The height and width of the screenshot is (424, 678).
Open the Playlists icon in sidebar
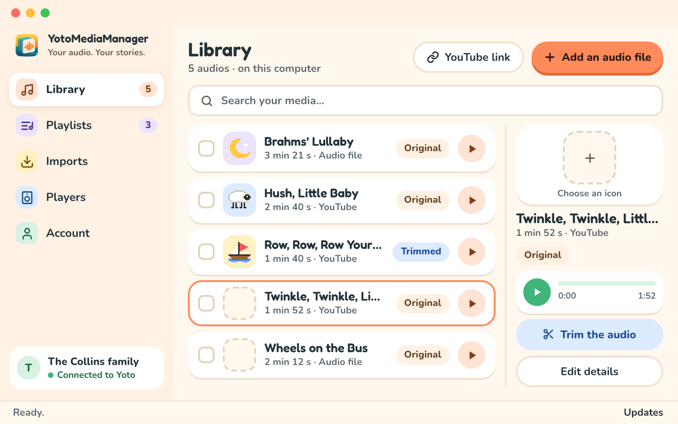point(27,125)
